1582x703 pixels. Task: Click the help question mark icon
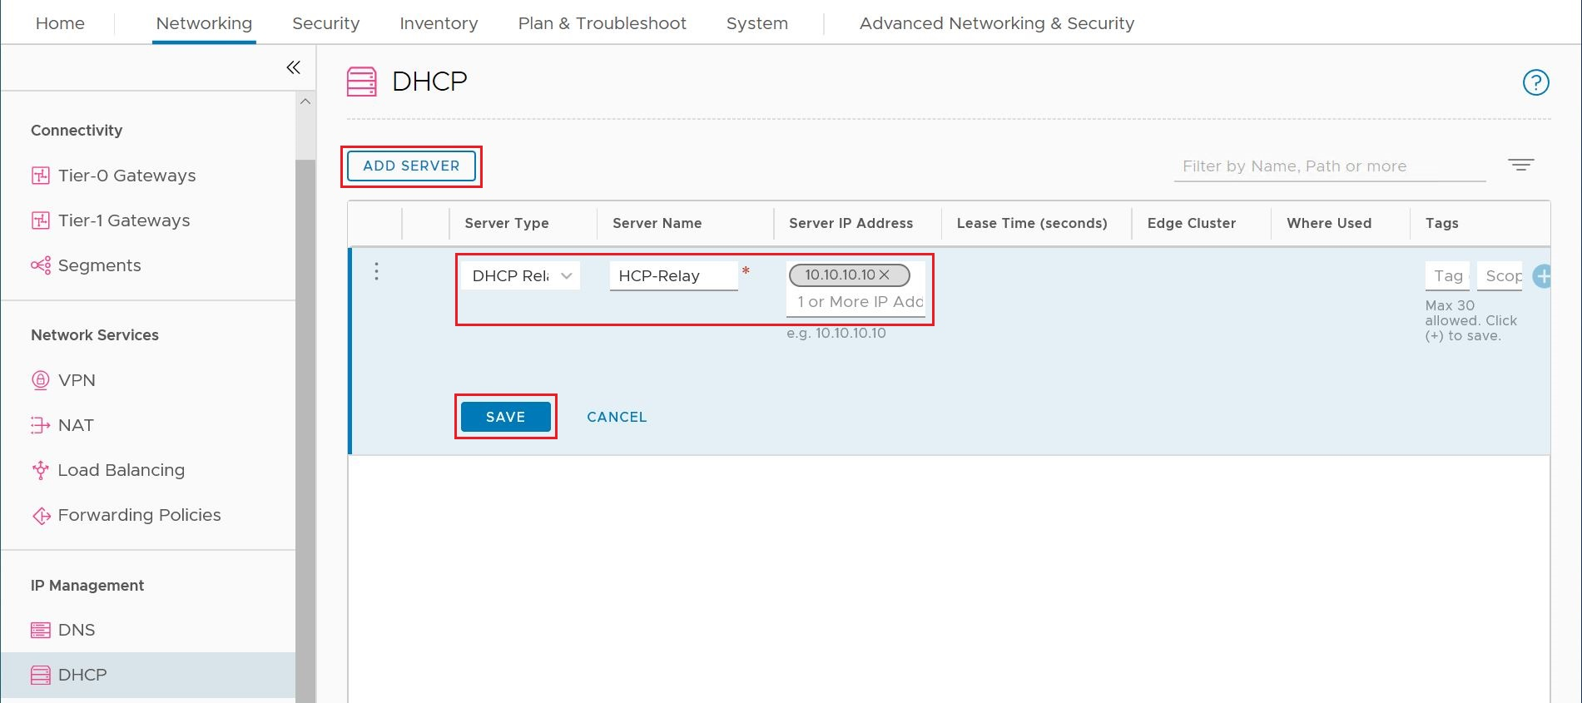click(1535, 82)
